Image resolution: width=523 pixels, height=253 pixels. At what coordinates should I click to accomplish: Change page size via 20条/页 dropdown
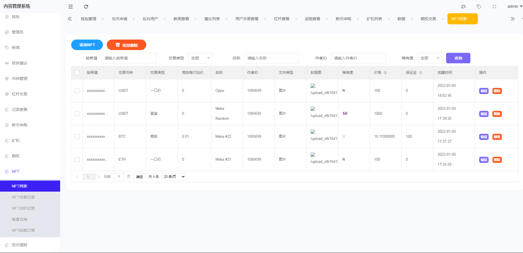173,177
